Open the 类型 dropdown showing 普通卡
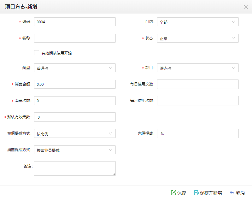 click(x=75, y=68)
